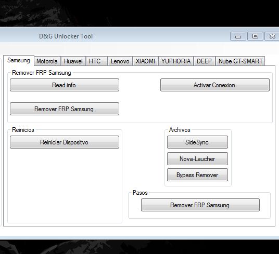Maximize the D&G Unlocker Tool window

pyautogui.click(x=255, y=36)
